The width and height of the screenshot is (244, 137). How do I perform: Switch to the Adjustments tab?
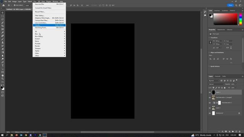coord(221,30)
